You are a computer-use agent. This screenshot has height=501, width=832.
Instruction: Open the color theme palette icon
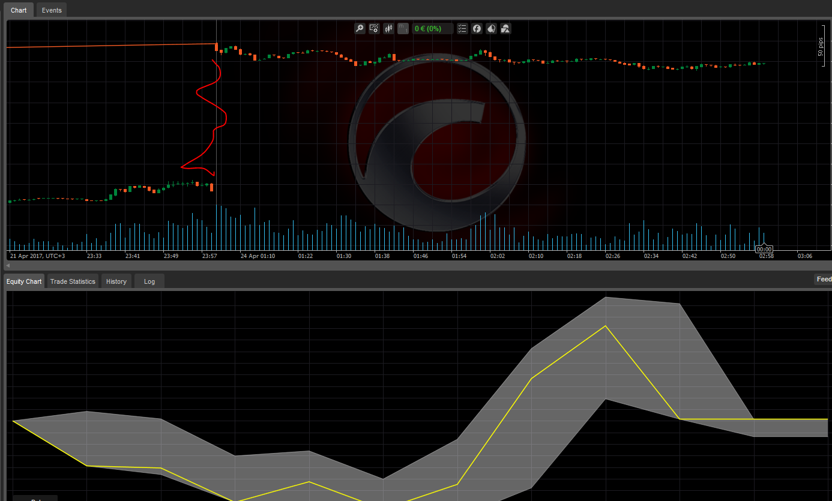pos(491,28)
